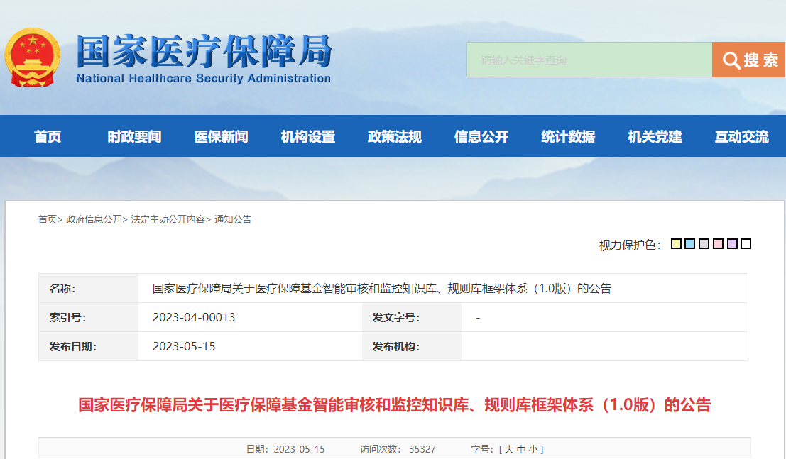Viewport: 786px width, 459px height.
Task: Click the publish date value 2023-05-15 in table
Action: [184, 346]
